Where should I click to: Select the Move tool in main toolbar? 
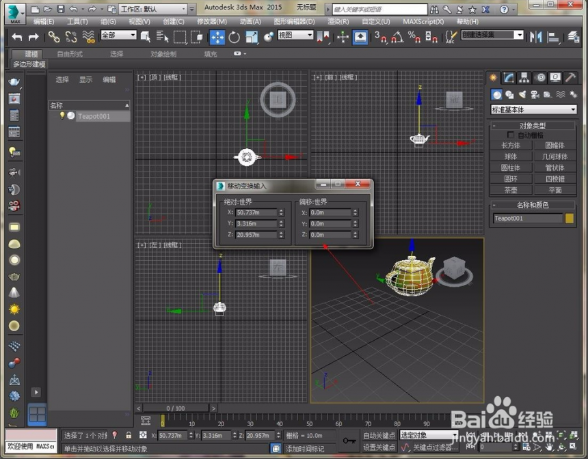tap(217, 37)
